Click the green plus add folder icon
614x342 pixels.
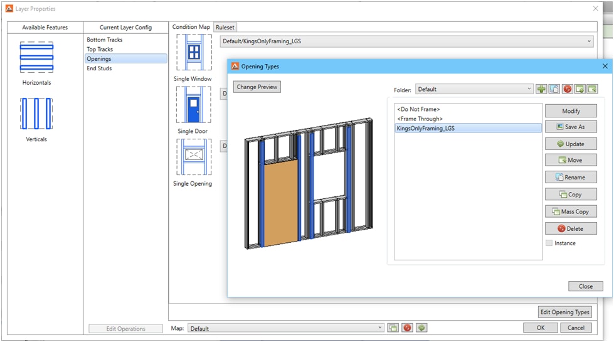point(541,89)
